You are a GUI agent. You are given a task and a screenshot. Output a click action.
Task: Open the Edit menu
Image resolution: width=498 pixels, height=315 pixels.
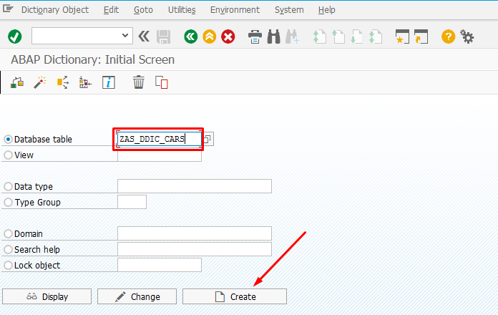[x=111, y=10]
